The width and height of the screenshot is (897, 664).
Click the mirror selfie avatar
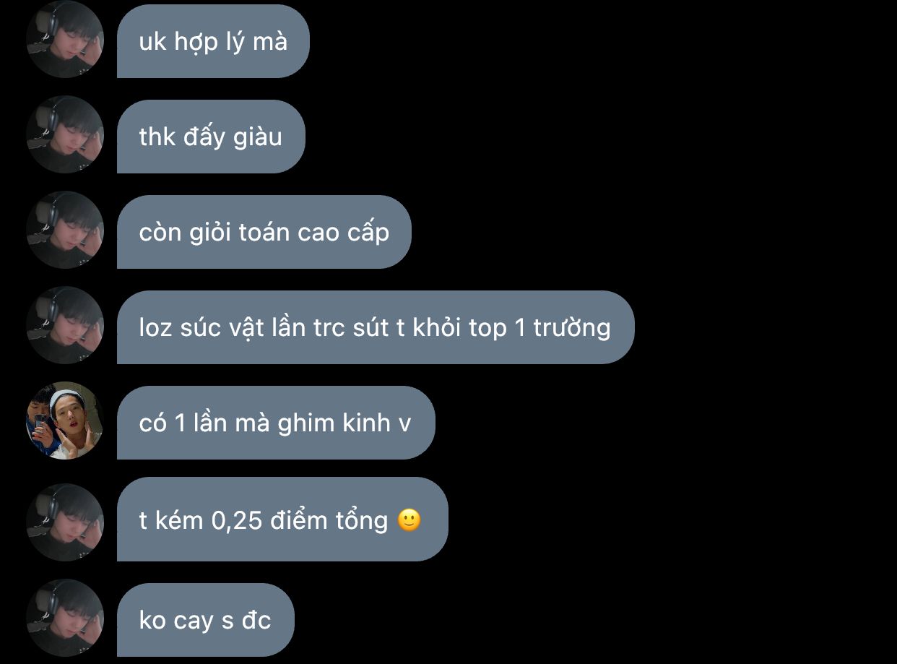point(65,421)
